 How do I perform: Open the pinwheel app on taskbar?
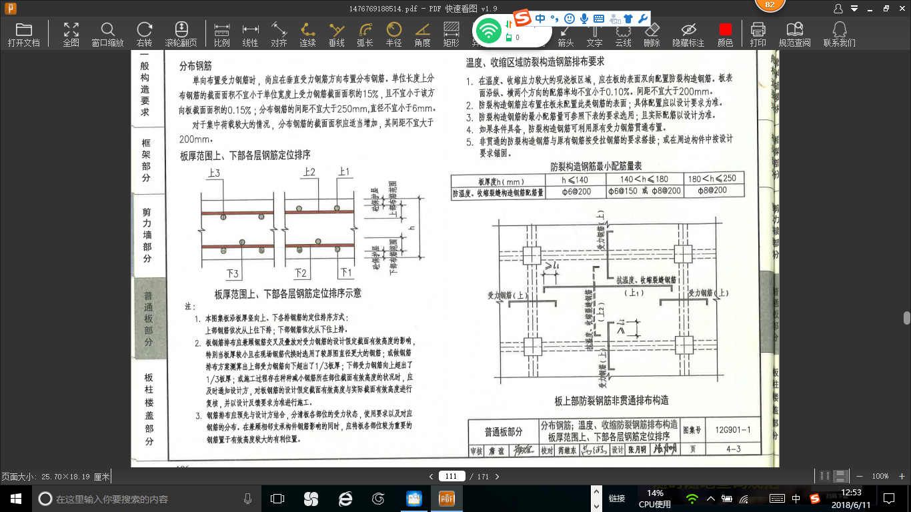pyautogui.click(x=311, y=498)
